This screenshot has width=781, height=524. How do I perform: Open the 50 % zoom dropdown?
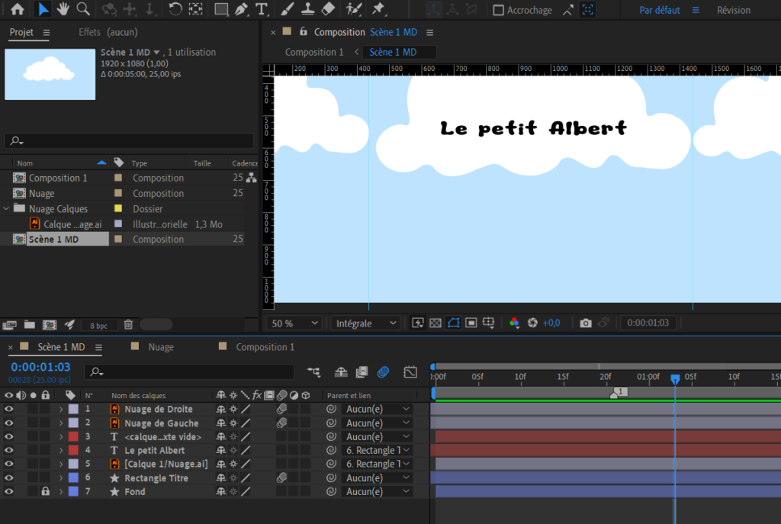point(293,323)
